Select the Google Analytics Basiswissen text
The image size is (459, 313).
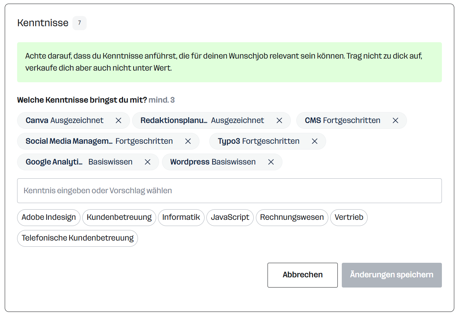pos(79,162)
